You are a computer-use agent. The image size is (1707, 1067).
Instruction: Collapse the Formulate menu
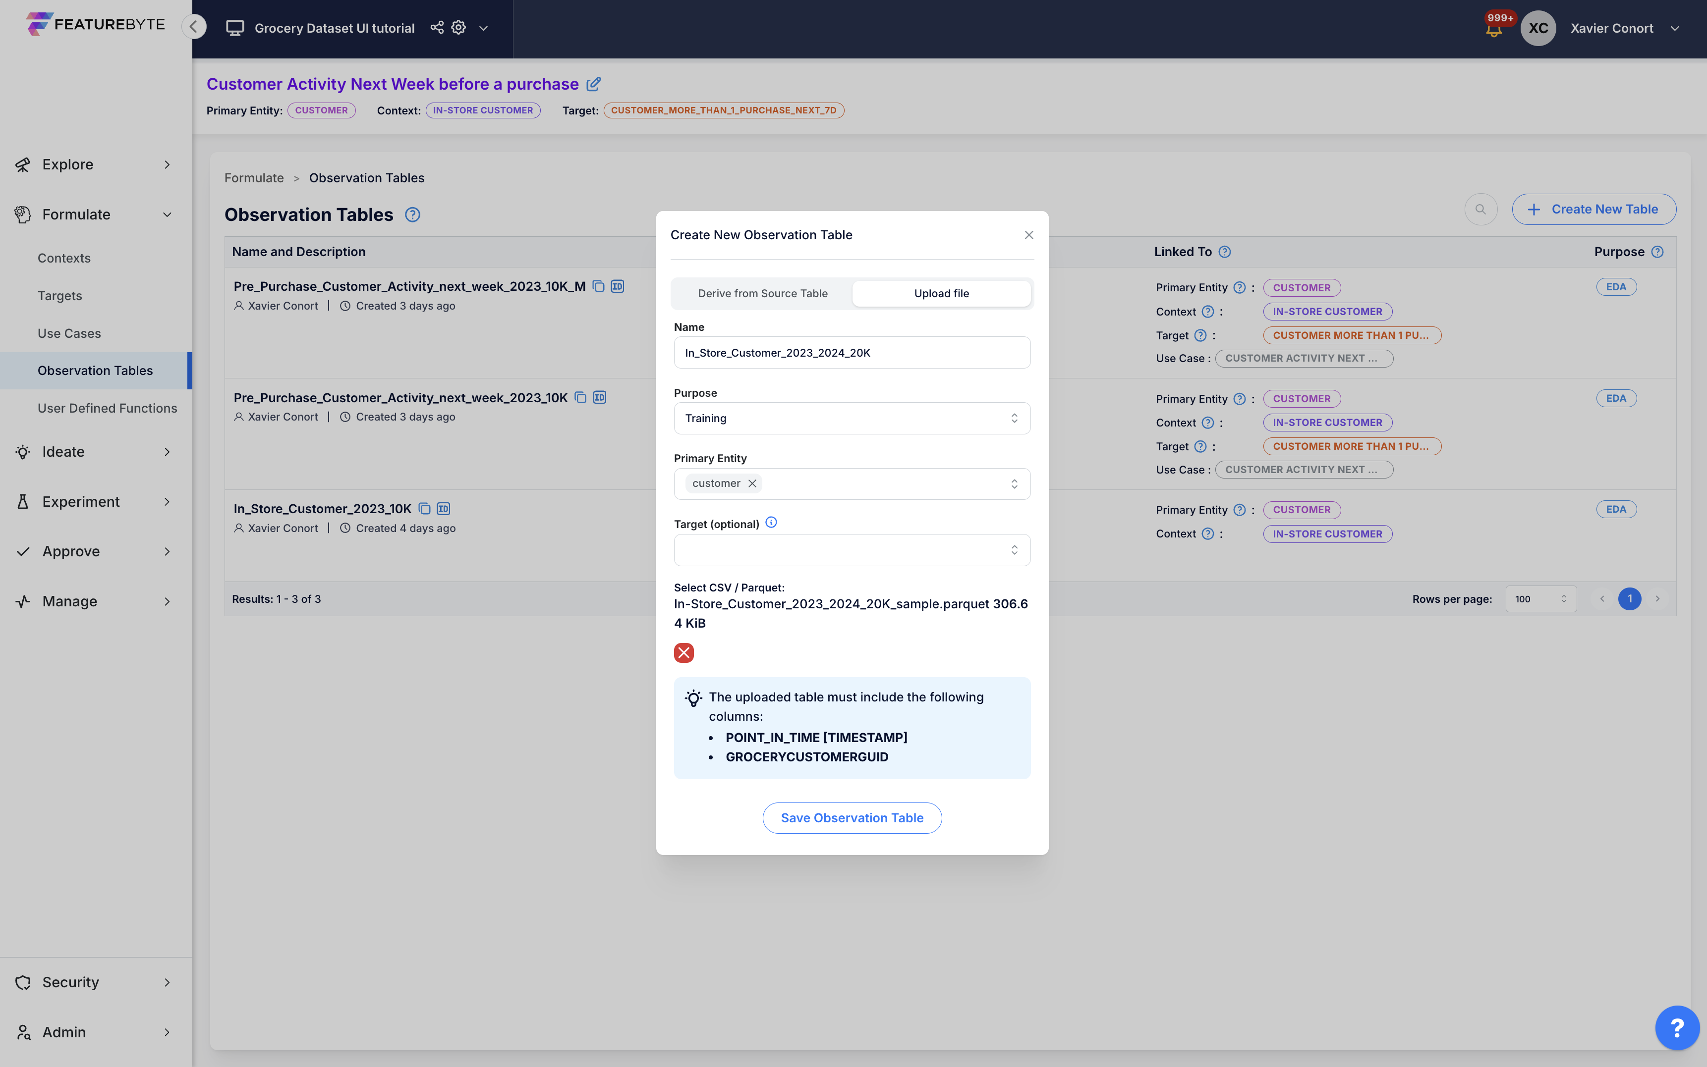tap(95, 214)
